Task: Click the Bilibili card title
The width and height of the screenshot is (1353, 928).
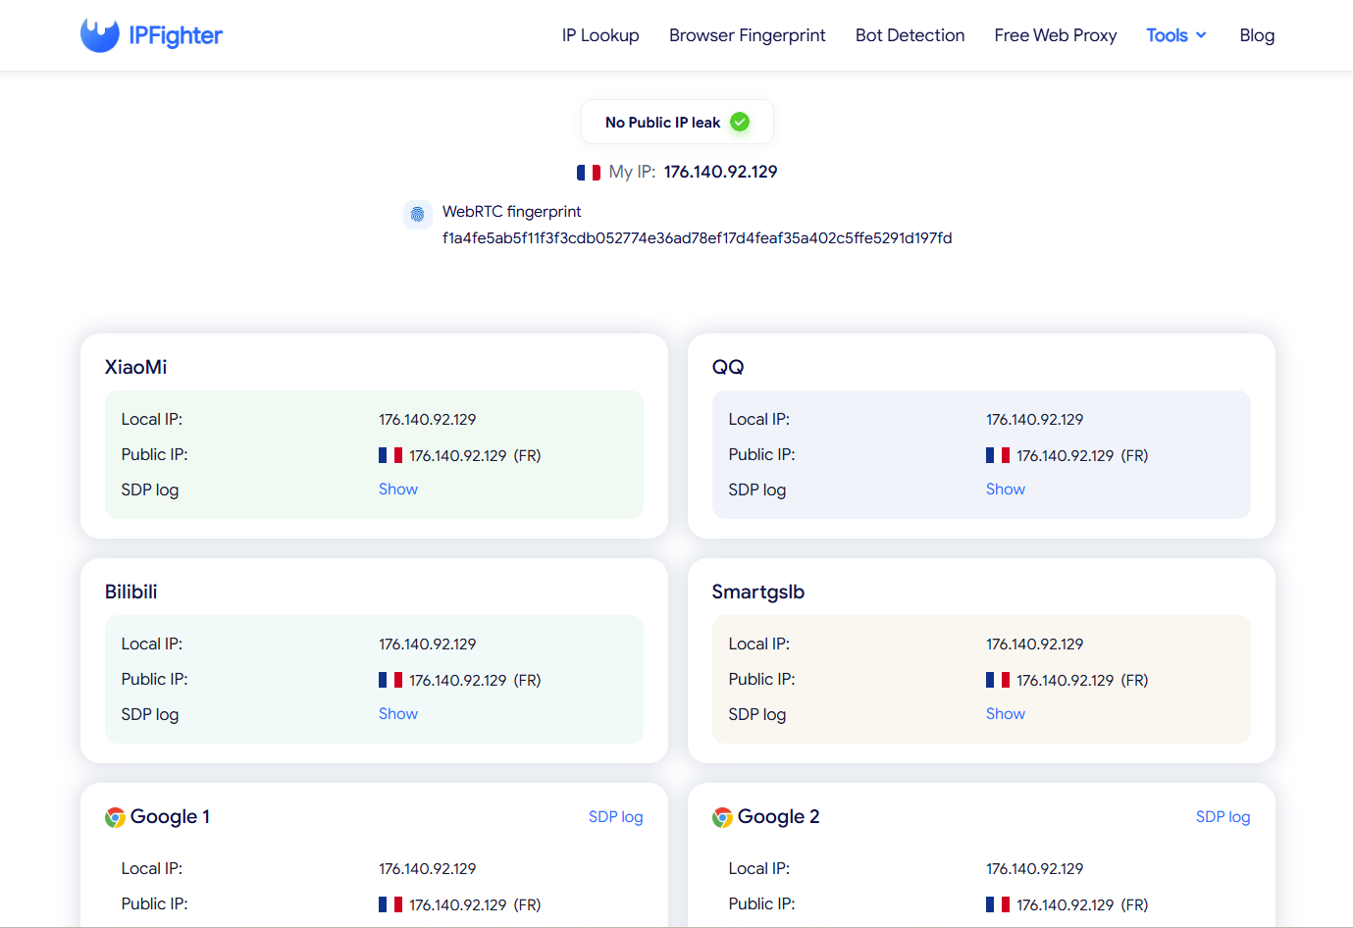Action: coord(130,592)
